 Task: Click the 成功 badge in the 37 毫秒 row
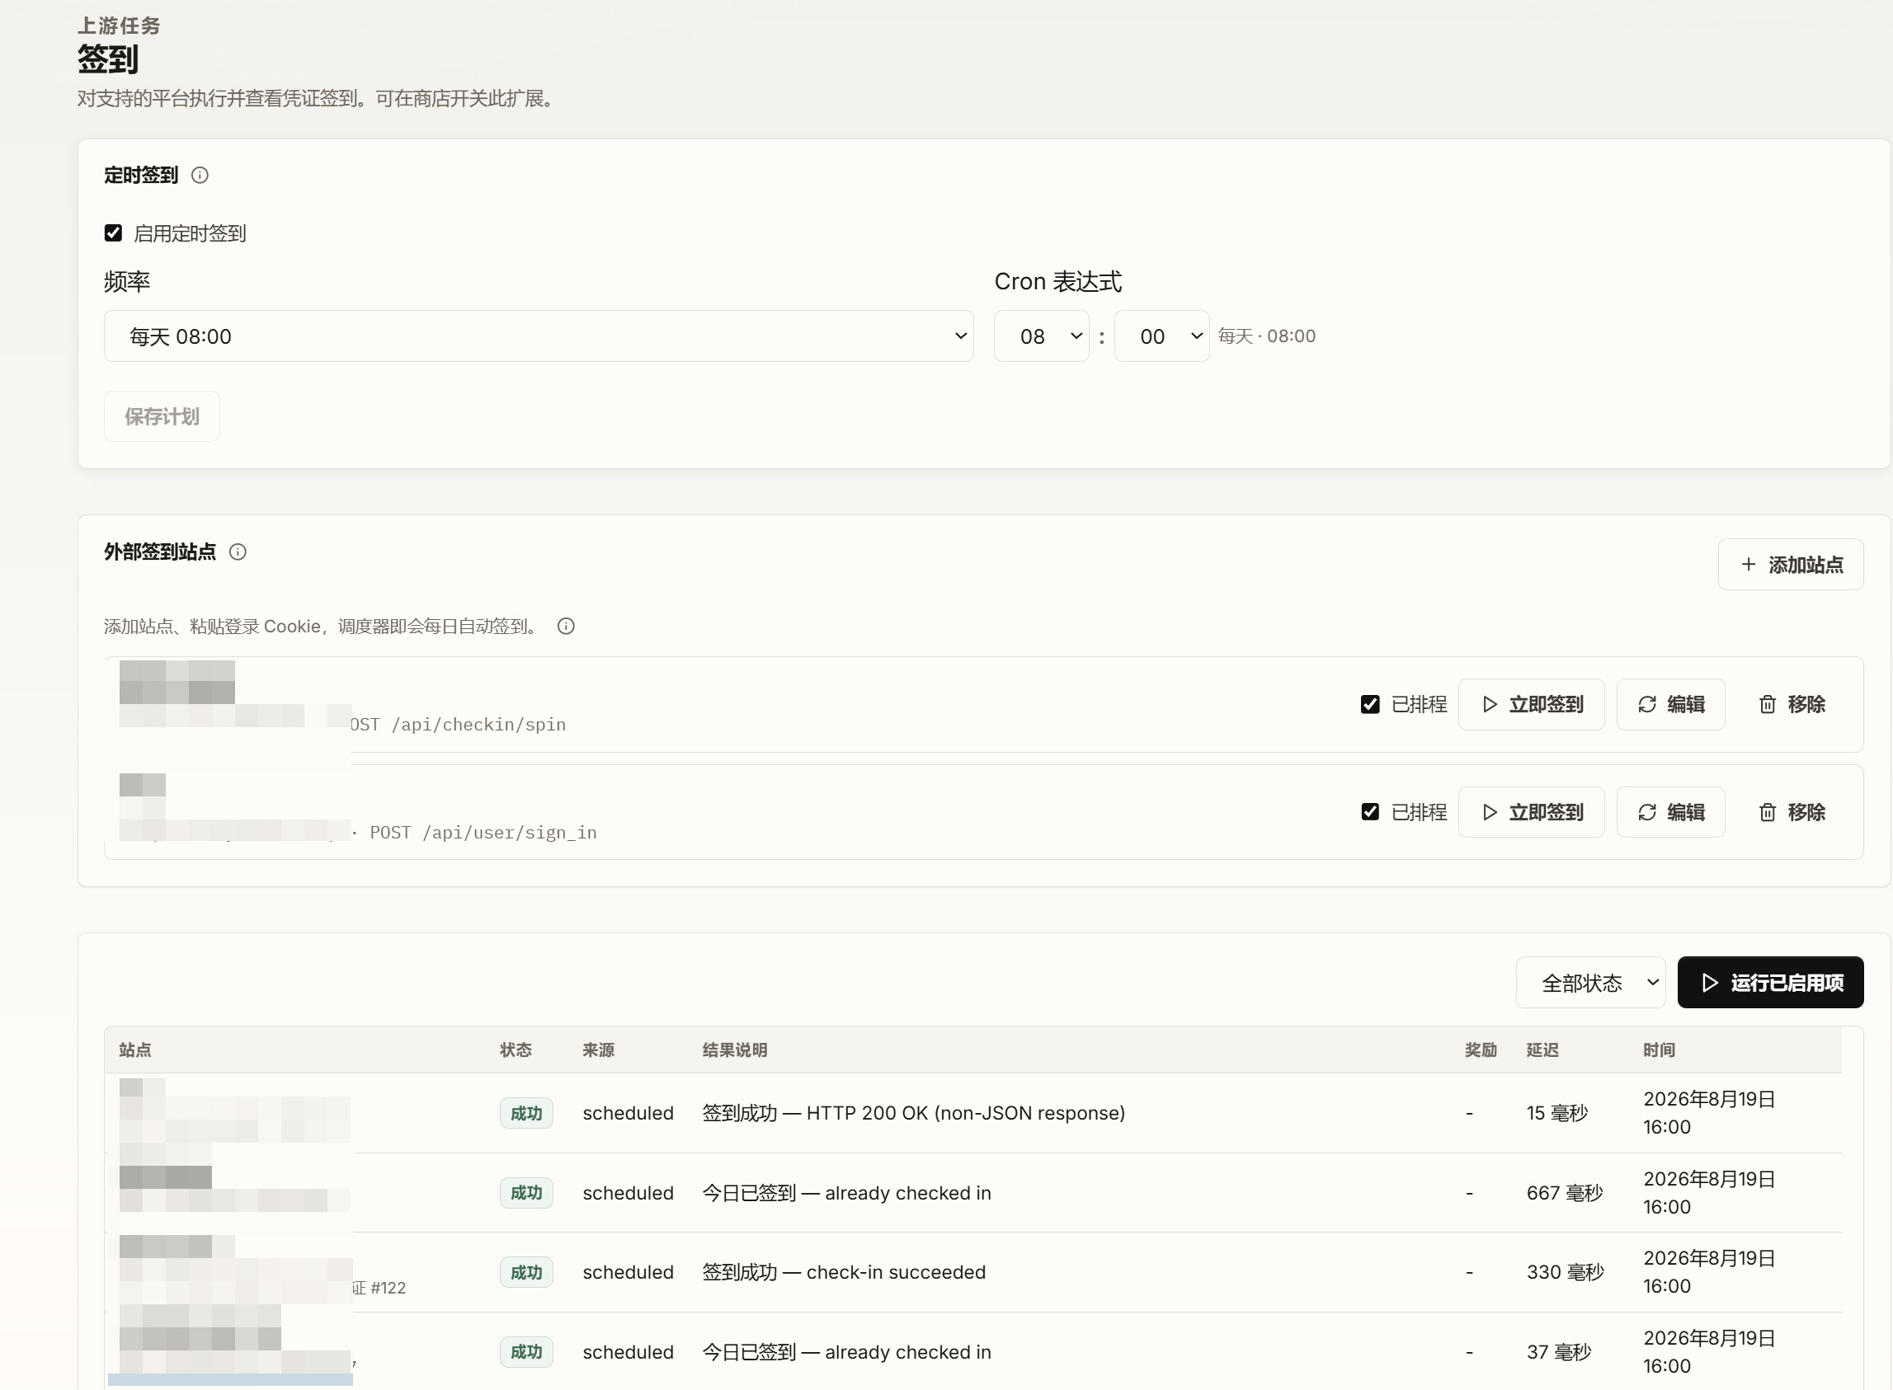coord(527,1352)
